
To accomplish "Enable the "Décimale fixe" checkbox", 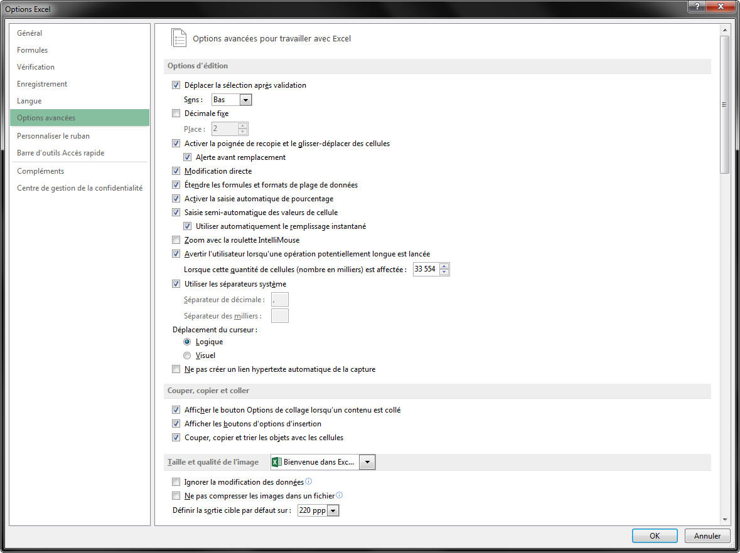I will click(176, 113).
